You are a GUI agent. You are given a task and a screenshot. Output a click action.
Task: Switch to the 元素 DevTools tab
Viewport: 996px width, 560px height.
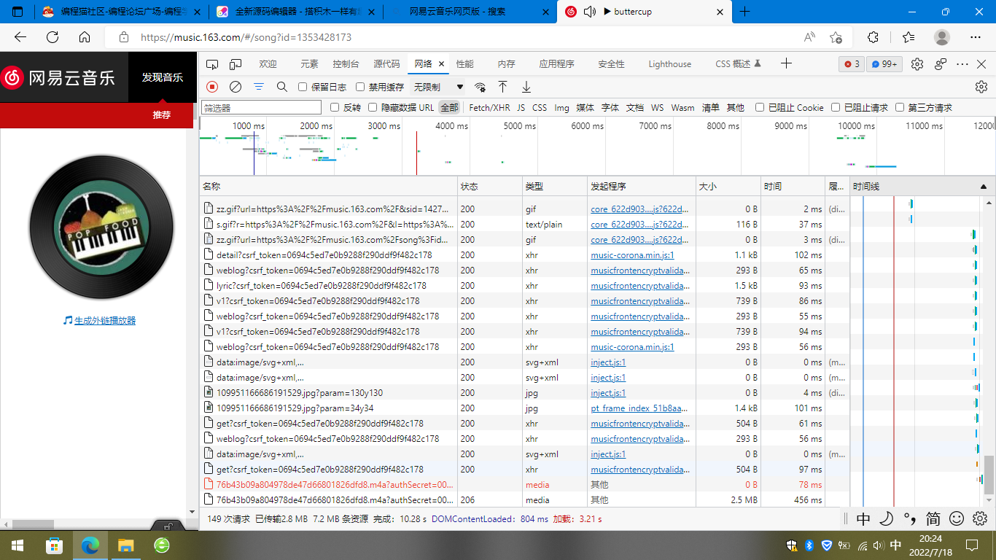[x=309, y=64]
